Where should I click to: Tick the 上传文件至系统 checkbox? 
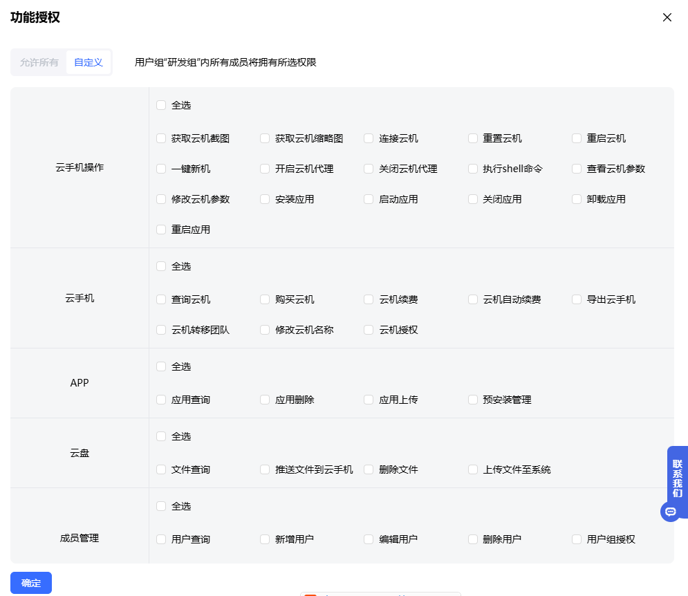click(x=473, y=469)
